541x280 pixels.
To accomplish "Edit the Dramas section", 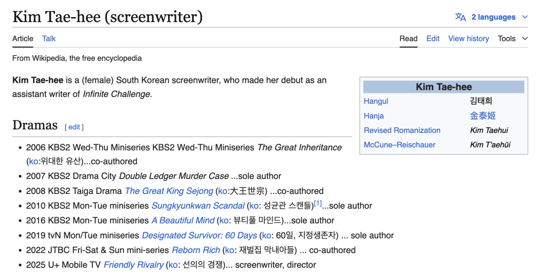I will click(x=74, y=127).
